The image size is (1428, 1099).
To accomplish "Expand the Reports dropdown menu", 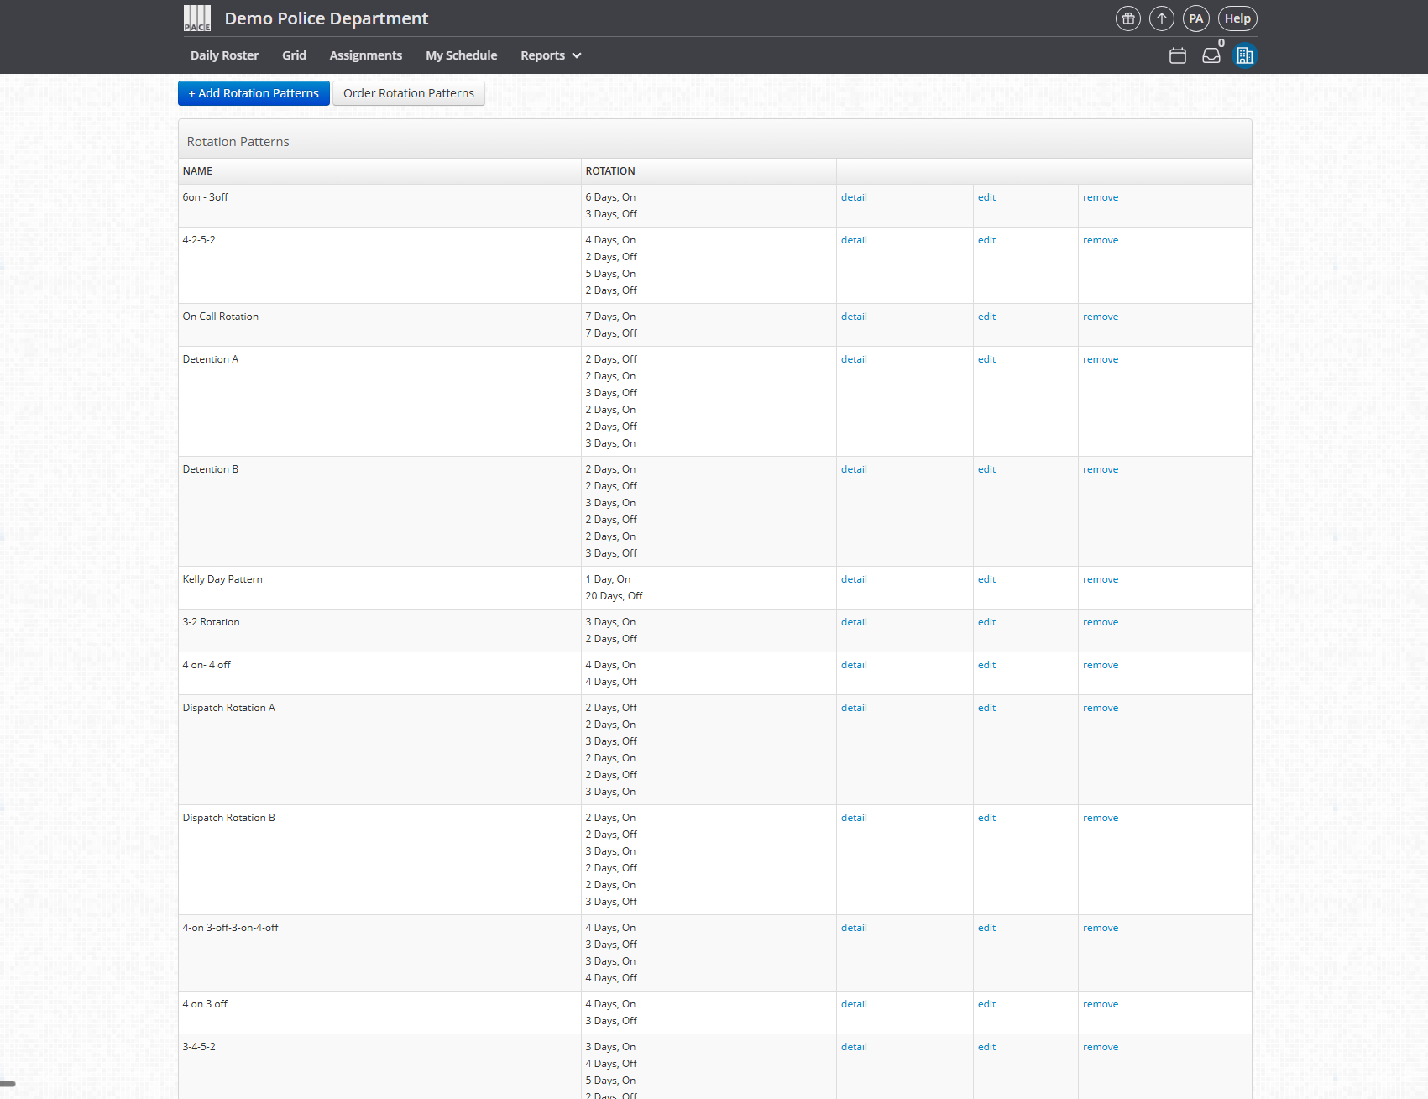I will pos(551,55).
